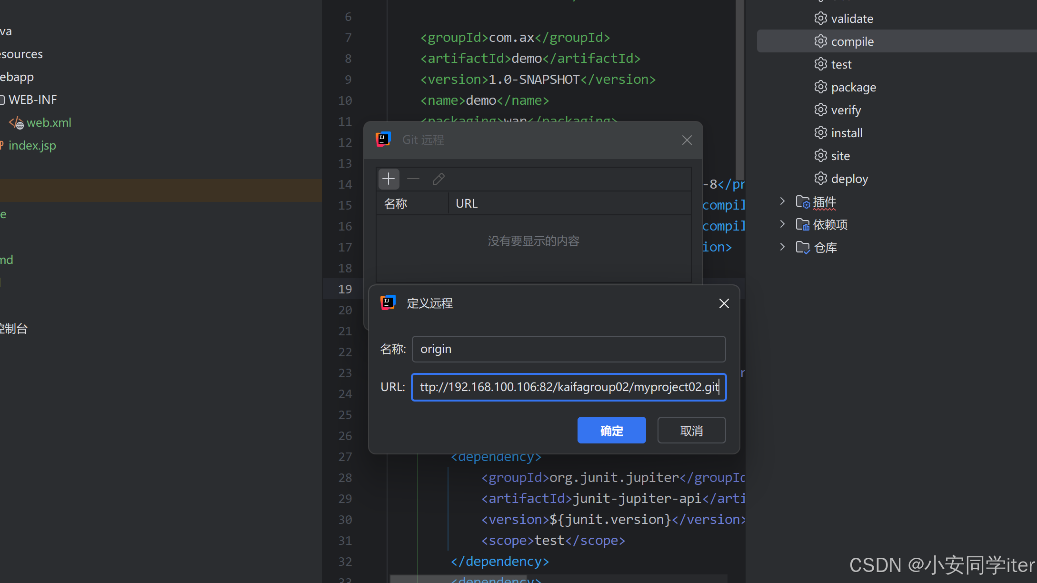This screenshot has height=583, width=1037.
Task: Click the edit remote pencil icon
Action: coord(439,179)
